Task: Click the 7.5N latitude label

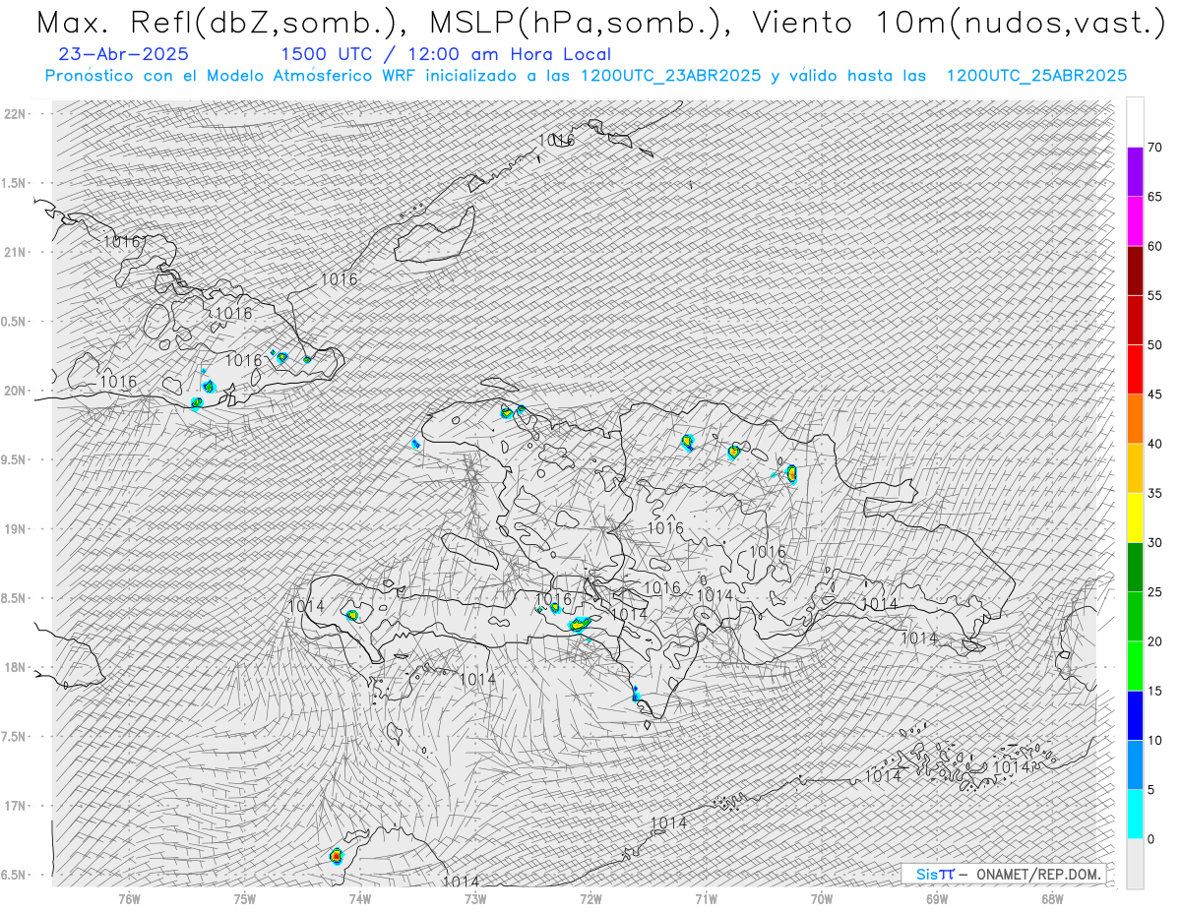Action: (x=14, y=737)
